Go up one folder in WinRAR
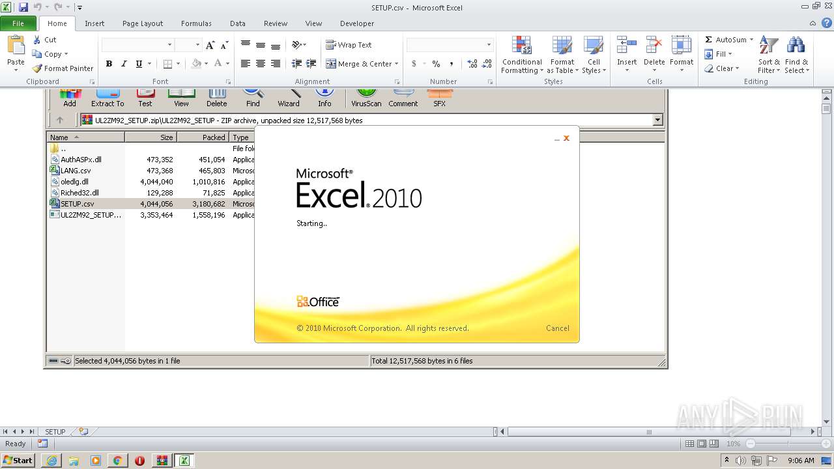Image resolution: width=834 pixels, height=469 pixels. click(60, 120)
